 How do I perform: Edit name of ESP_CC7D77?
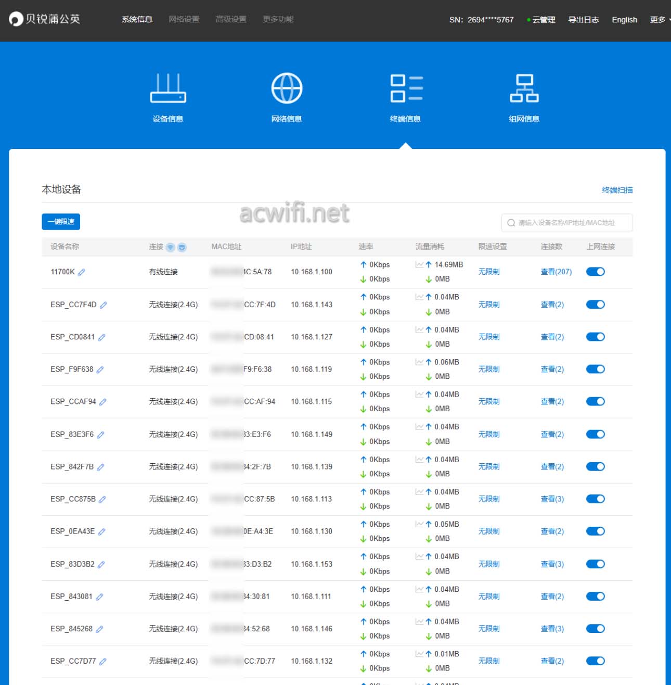pyautogui.click(x=103, y=661)
